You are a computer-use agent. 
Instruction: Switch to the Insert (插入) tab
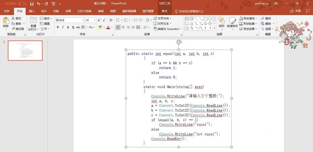coord(32,11)
